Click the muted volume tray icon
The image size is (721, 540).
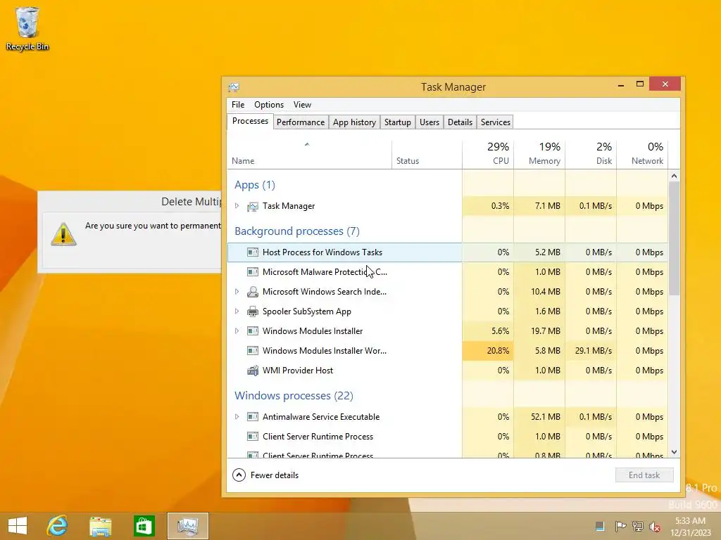point(655,527)
